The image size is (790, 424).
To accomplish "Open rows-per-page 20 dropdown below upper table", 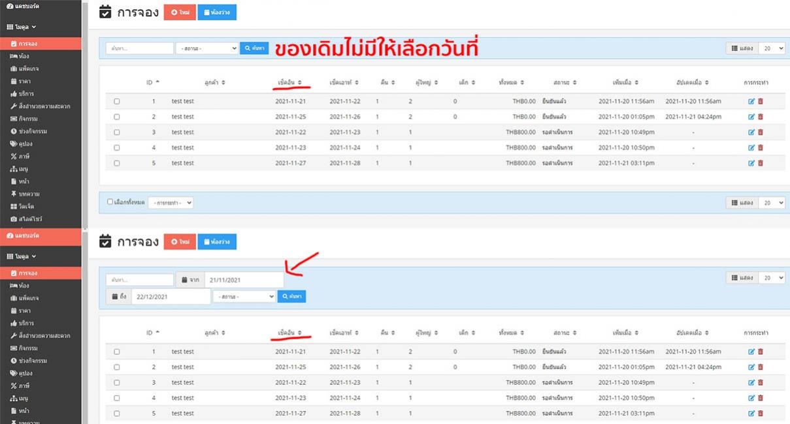I will 772,203.
